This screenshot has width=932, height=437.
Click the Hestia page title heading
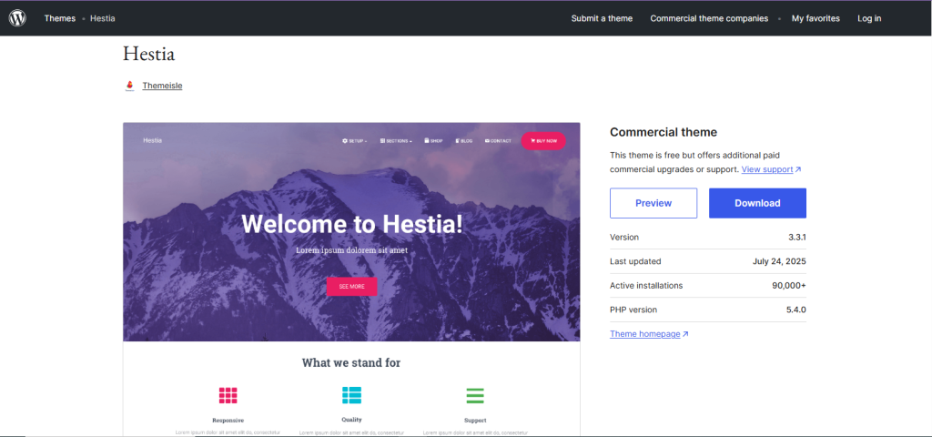pyautogui.click(x=148, y=54)
